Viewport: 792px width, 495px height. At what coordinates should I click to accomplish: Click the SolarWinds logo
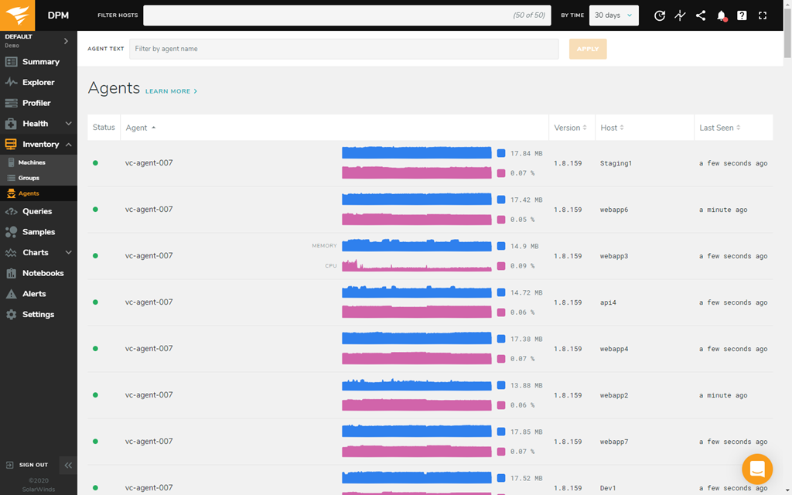[x=17, y=15]
